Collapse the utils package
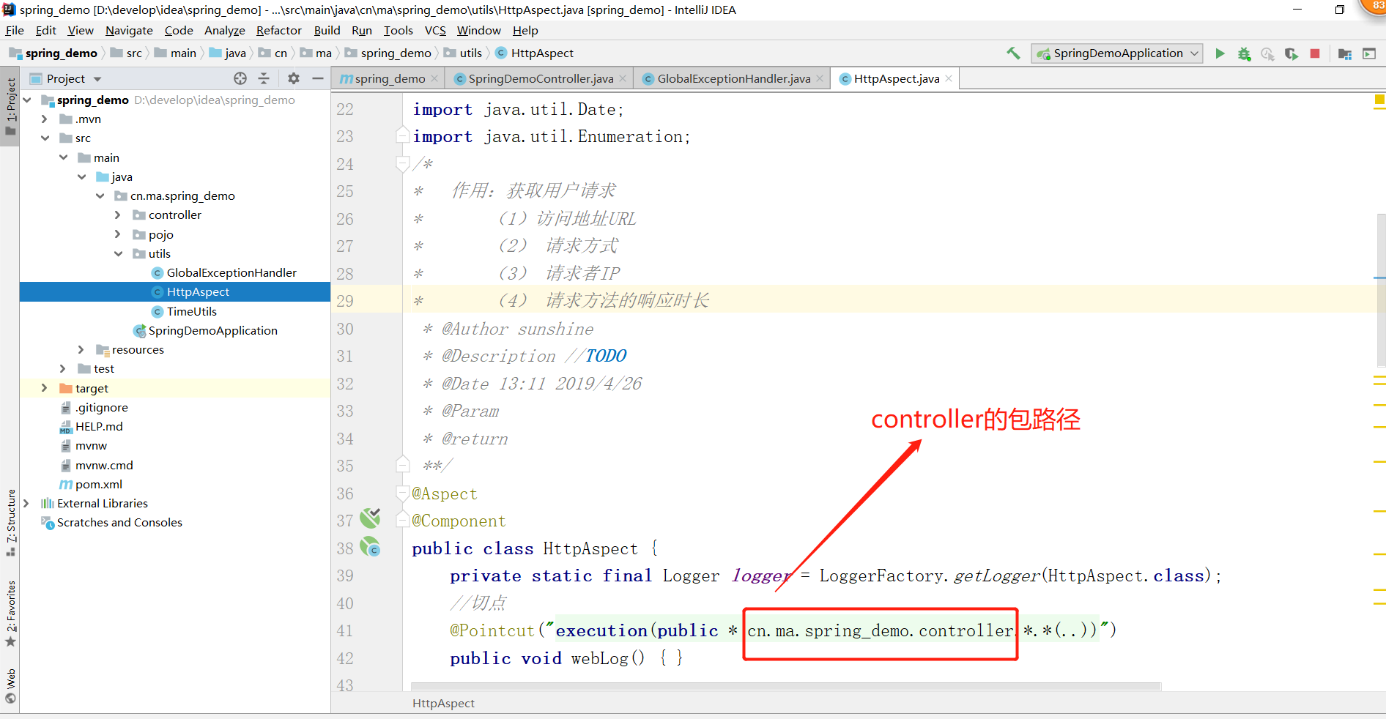 [118, 253]
